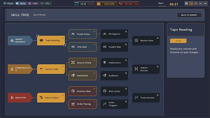
Task: Click the Sector Links checkmark
Action: (x=63, y=66)
